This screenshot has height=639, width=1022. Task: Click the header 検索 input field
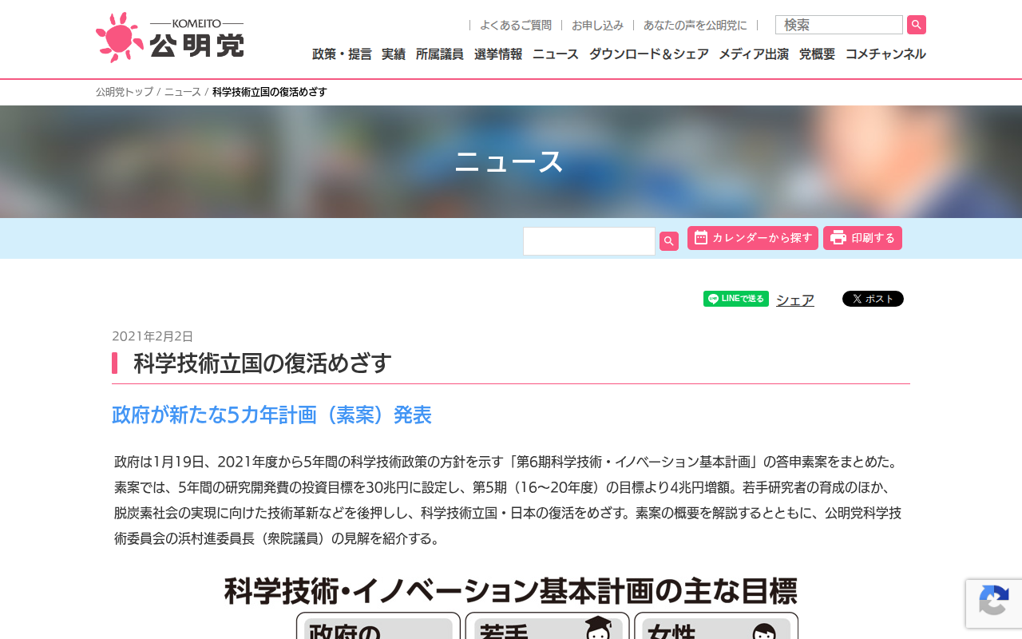tap(839, 25)
